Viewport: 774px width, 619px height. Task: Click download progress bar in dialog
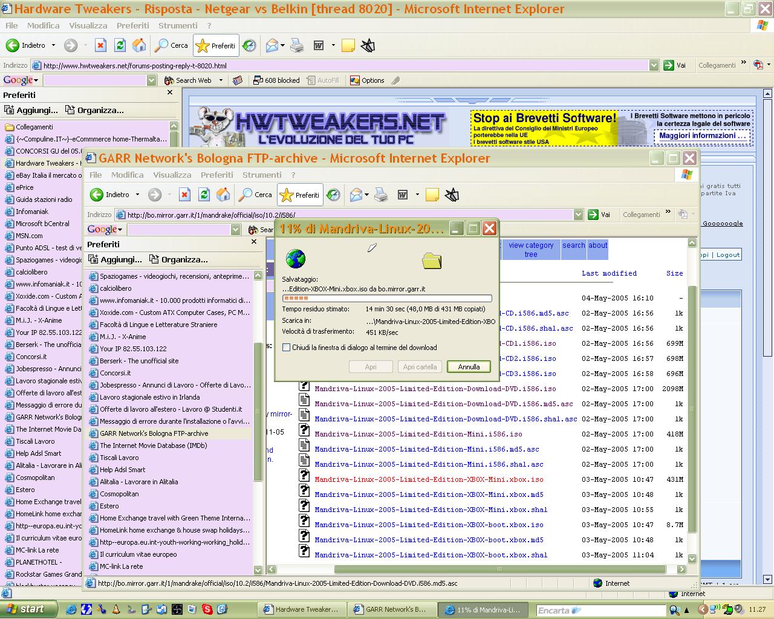point(387,298)
